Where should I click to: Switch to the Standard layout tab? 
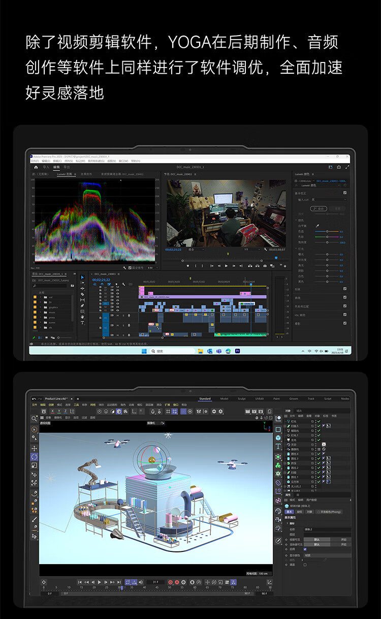point(205,398)
